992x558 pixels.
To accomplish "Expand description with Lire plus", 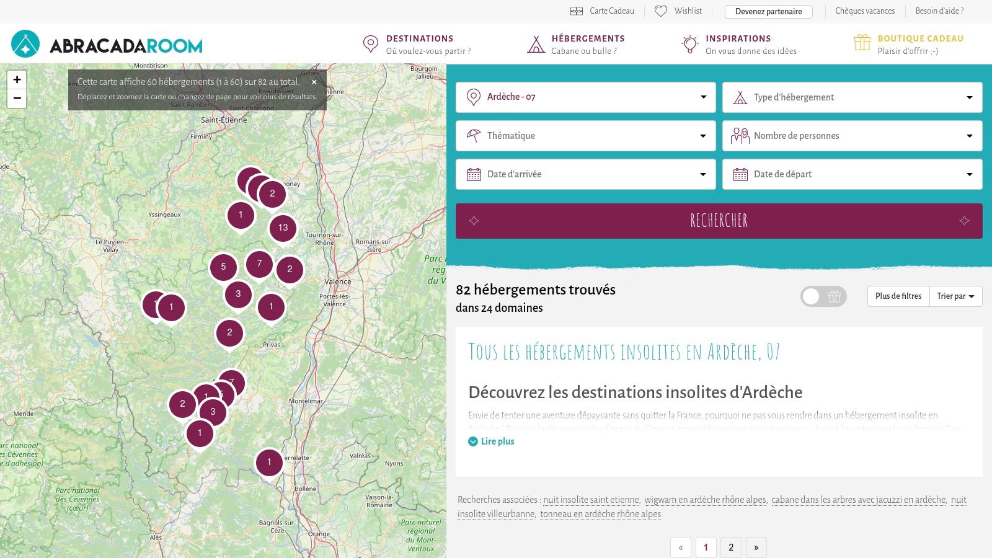I will pyautogui.click(x=491, y=441).
